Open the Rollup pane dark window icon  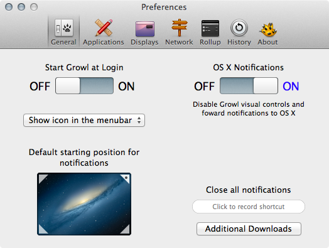tap(210, 28)
